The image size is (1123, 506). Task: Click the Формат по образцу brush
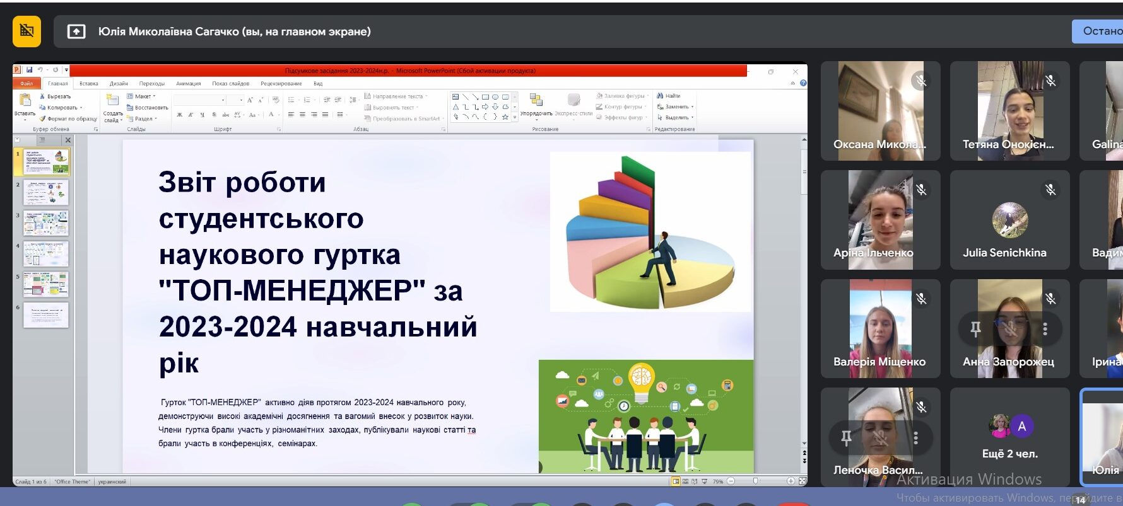click(x=68, y=118)
